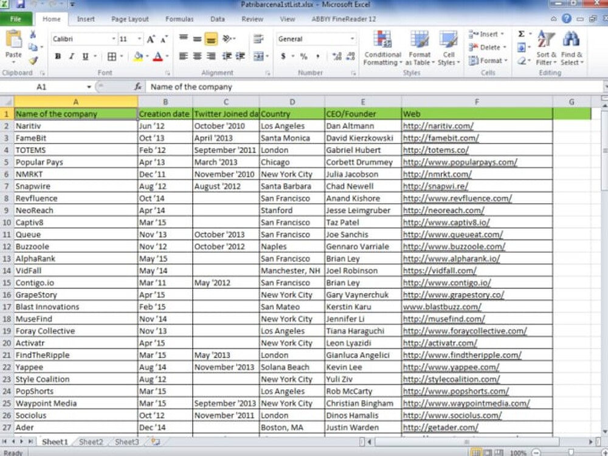Toggle Italic formatting

[x=71, y=57]
